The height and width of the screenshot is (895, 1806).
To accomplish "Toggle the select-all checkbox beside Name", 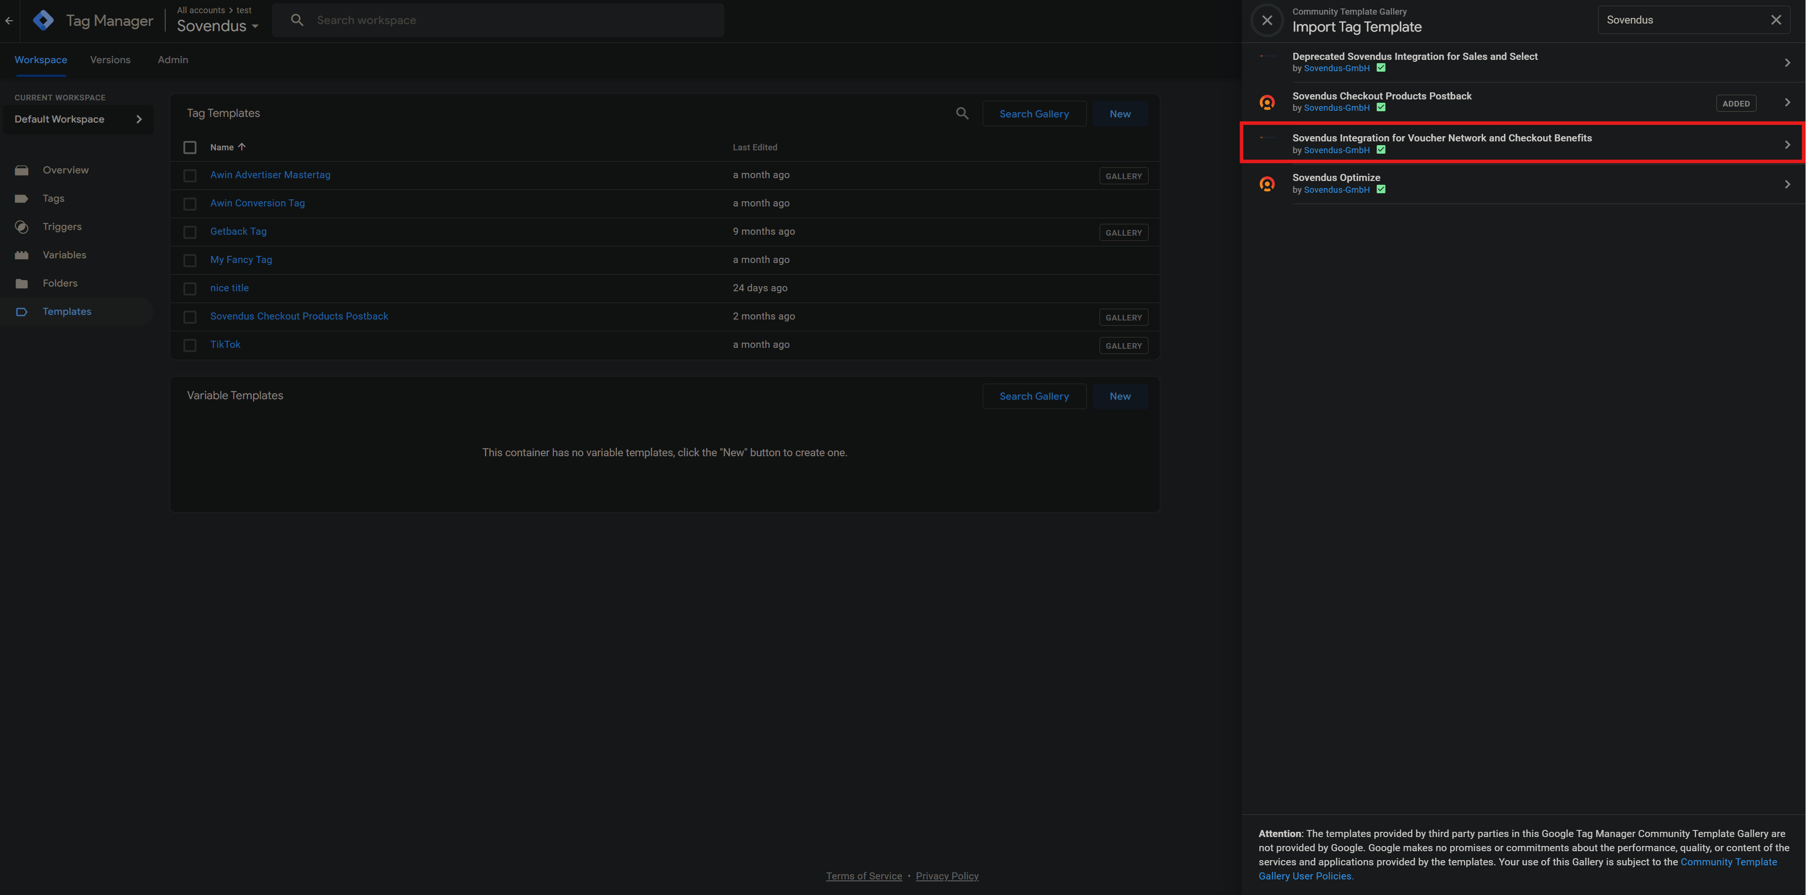I will [x=190, y=147].
